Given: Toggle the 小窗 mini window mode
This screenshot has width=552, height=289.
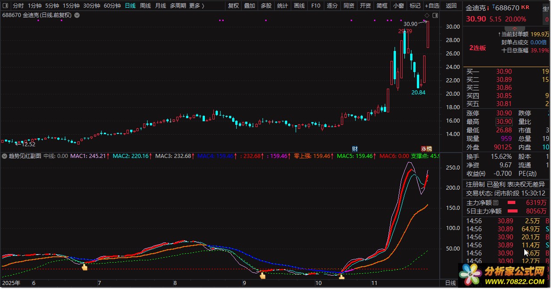Looking at the screenshot, I should (398, 6).
